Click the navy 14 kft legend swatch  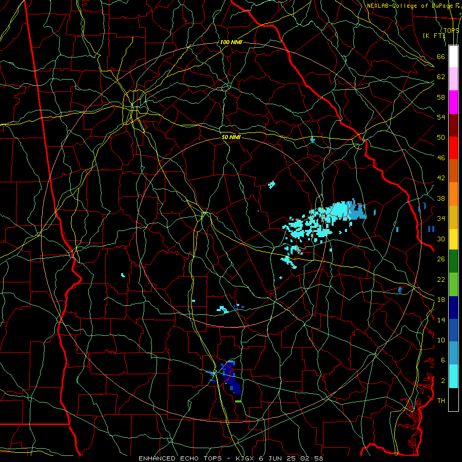(x=453, y=307)
